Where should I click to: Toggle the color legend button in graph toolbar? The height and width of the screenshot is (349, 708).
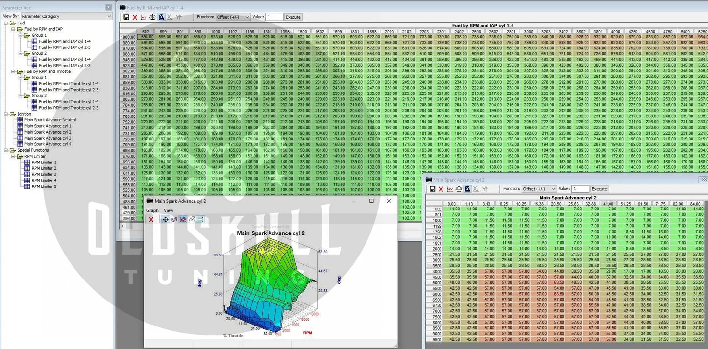[x=200, y=220]
